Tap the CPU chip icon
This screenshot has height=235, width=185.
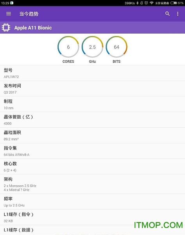coord(6,27)
